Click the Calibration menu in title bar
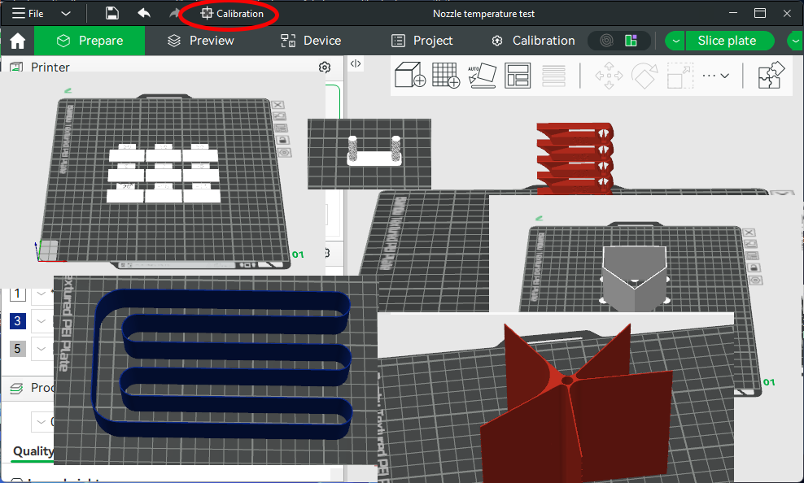This screenshot has height=483, width=804. [232, 14]
